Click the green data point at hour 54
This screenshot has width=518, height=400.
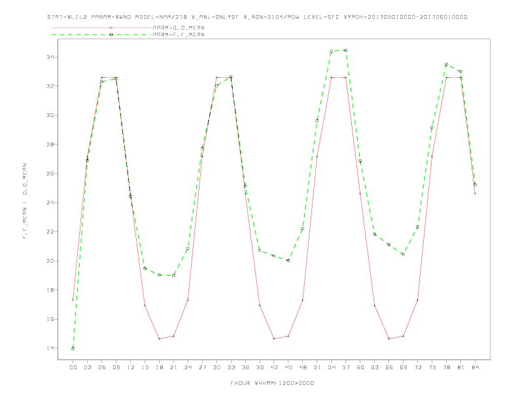(332, 51)
